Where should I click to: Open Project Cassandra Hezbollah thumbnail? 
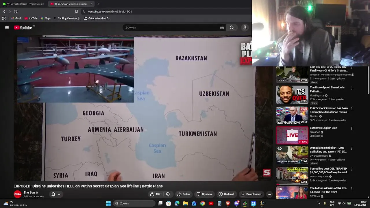292,155
